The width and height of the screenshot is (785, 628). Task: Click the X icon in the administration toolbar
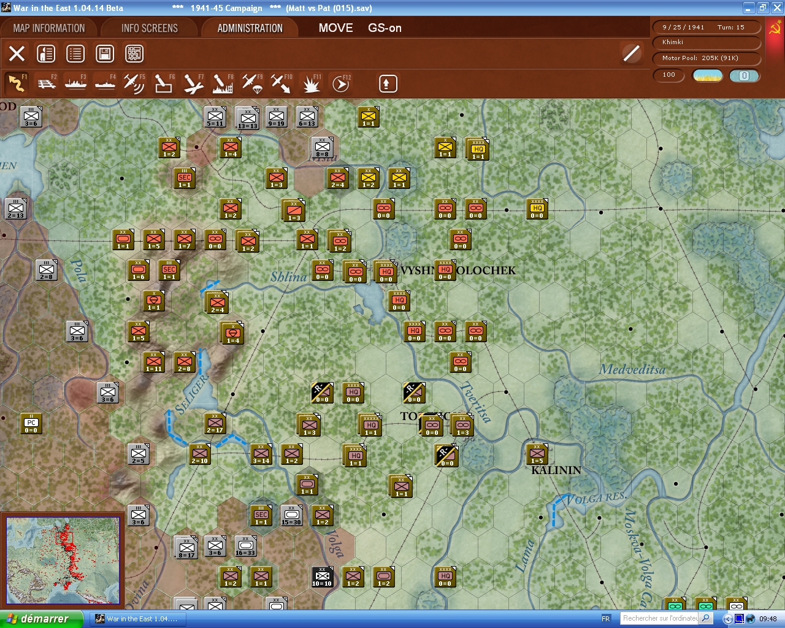point(17,53)
